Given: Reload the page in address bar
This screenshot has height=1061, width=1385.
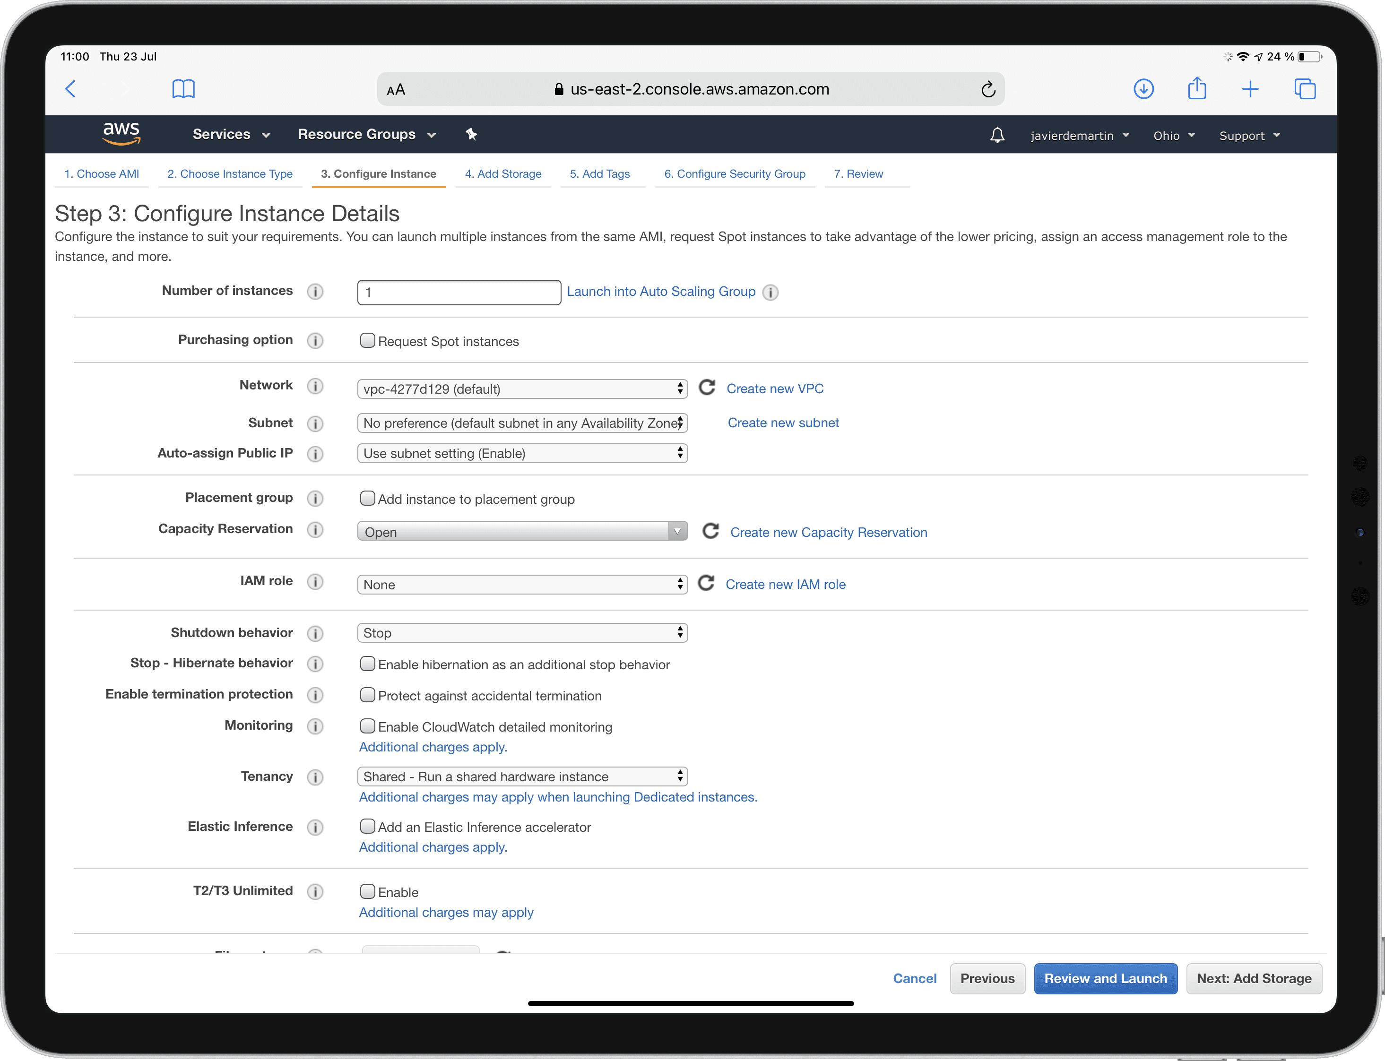Looking at the screenshot, I should point(988,89).
